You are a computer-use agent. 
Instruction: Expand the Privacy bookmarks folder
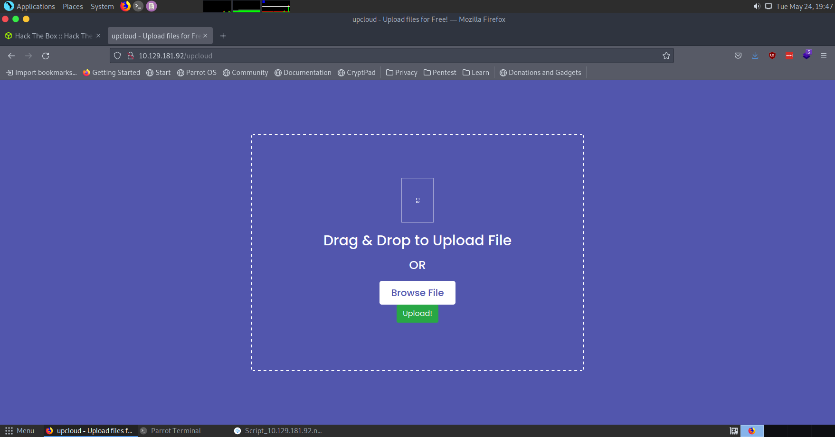tap(402, 73)
